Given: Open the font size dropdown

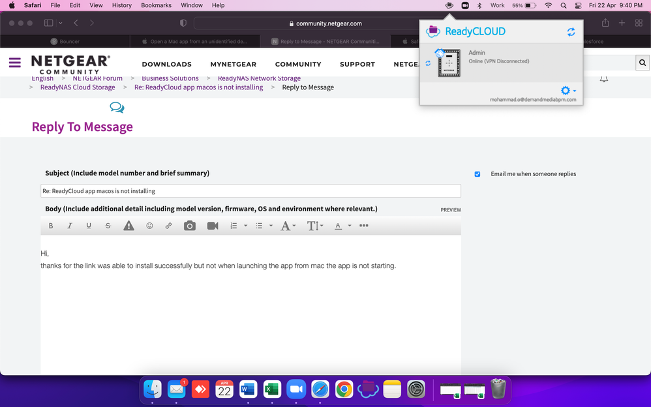Looking at the screenshot, I should [314, 226].
